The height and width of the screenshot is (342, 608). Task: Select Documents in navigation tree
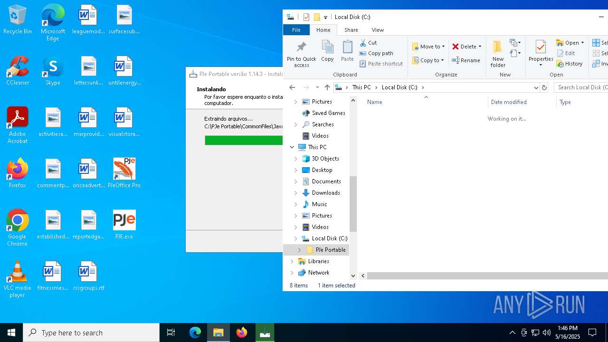[326, 181]
